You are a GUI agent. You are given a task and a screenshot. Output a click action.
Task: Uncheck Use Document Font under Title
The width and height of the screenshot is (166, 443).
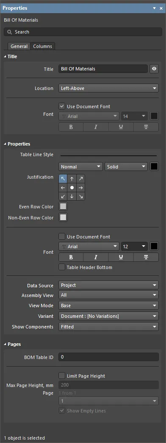[x=62, y=107]
